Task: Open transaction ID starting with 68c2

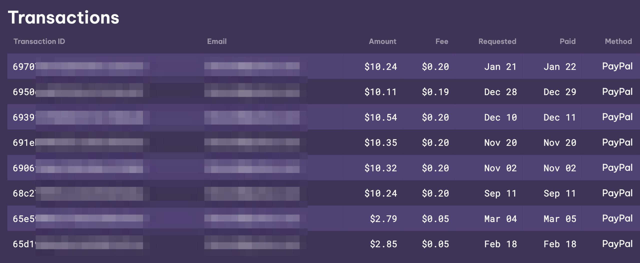Action: click(24, 193)
